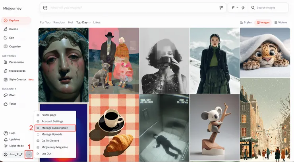Screen dimensions: 294x162
Task: Choose Manage Subscription from account menu
Action: click(55, 128)
